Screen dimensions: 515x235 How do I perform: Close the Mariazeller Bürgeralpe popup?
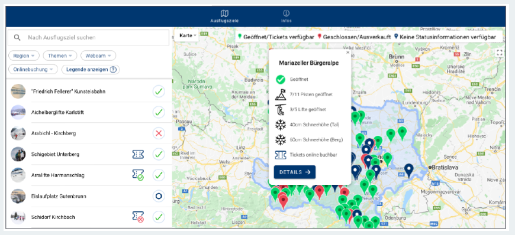pos(348,52)
